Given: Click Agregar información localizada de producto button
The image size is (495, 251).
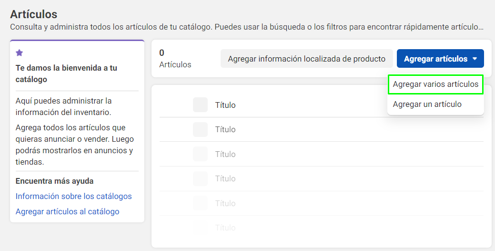Looking at the screenshot, I should (306, 59).
